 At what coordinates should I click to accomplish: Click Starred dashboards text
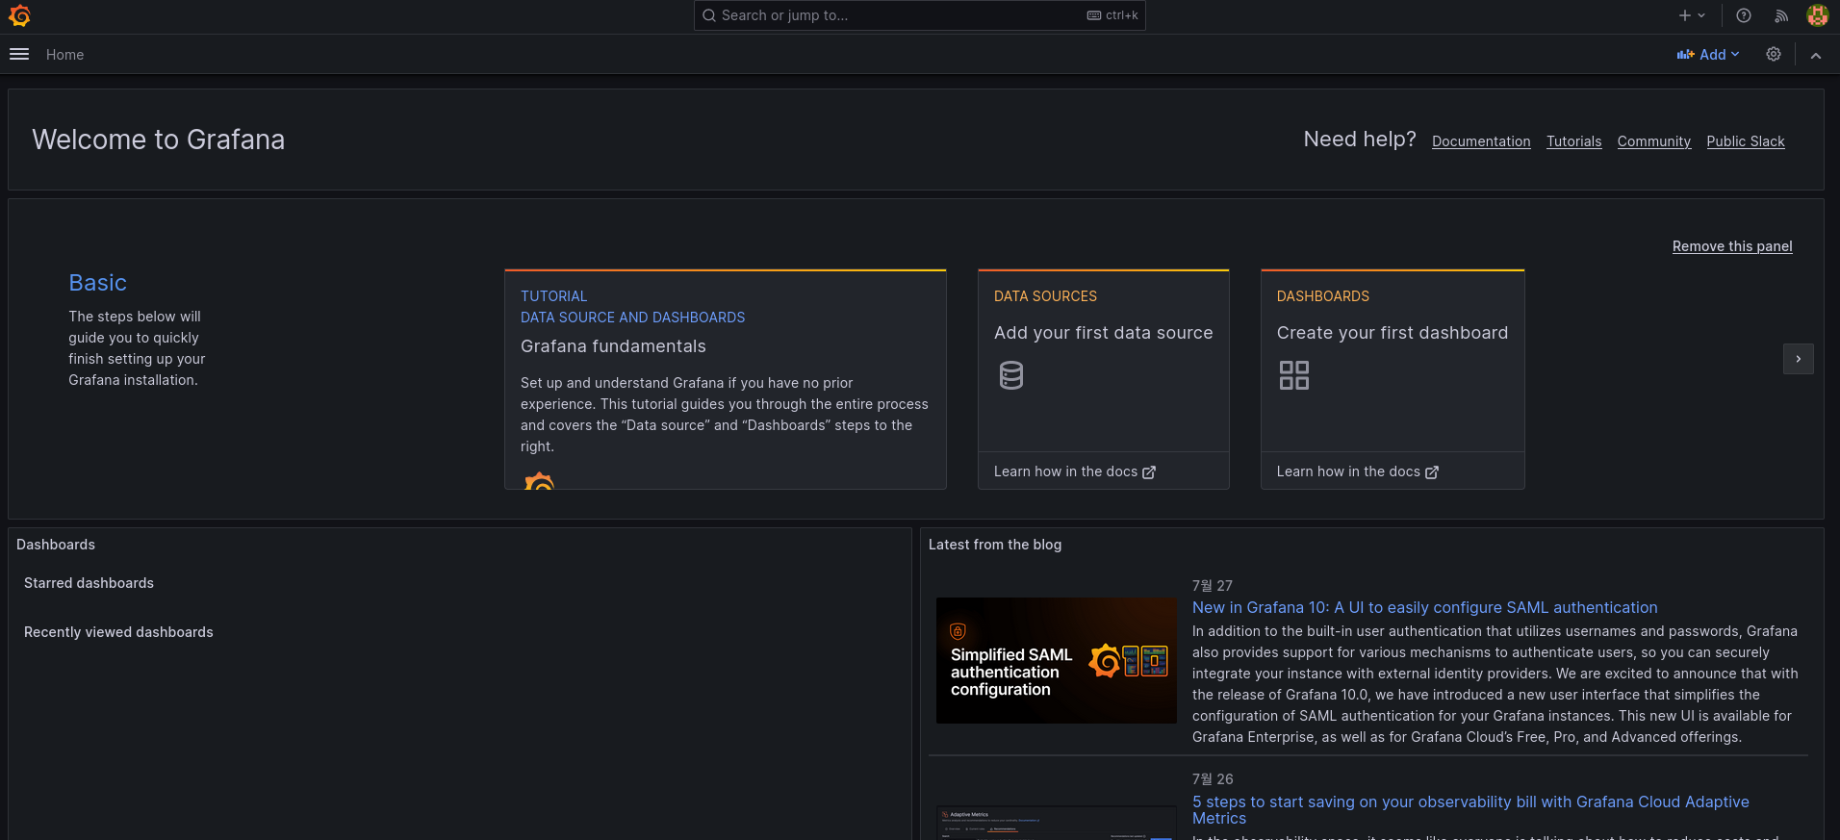(x=89, y=583)
